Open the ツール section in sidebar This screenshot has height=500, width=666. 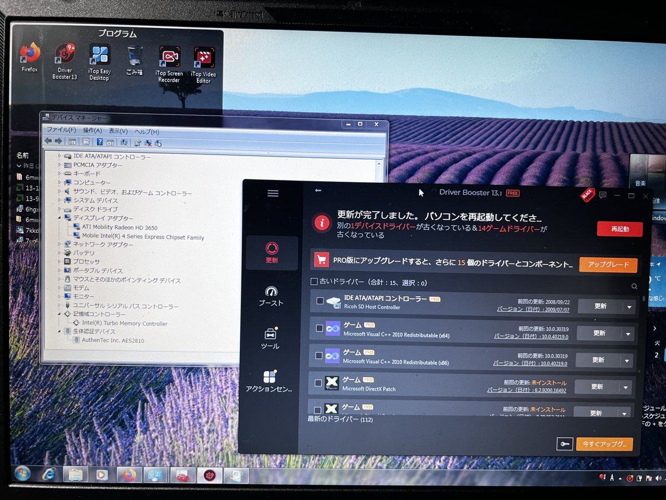point(270,339)
